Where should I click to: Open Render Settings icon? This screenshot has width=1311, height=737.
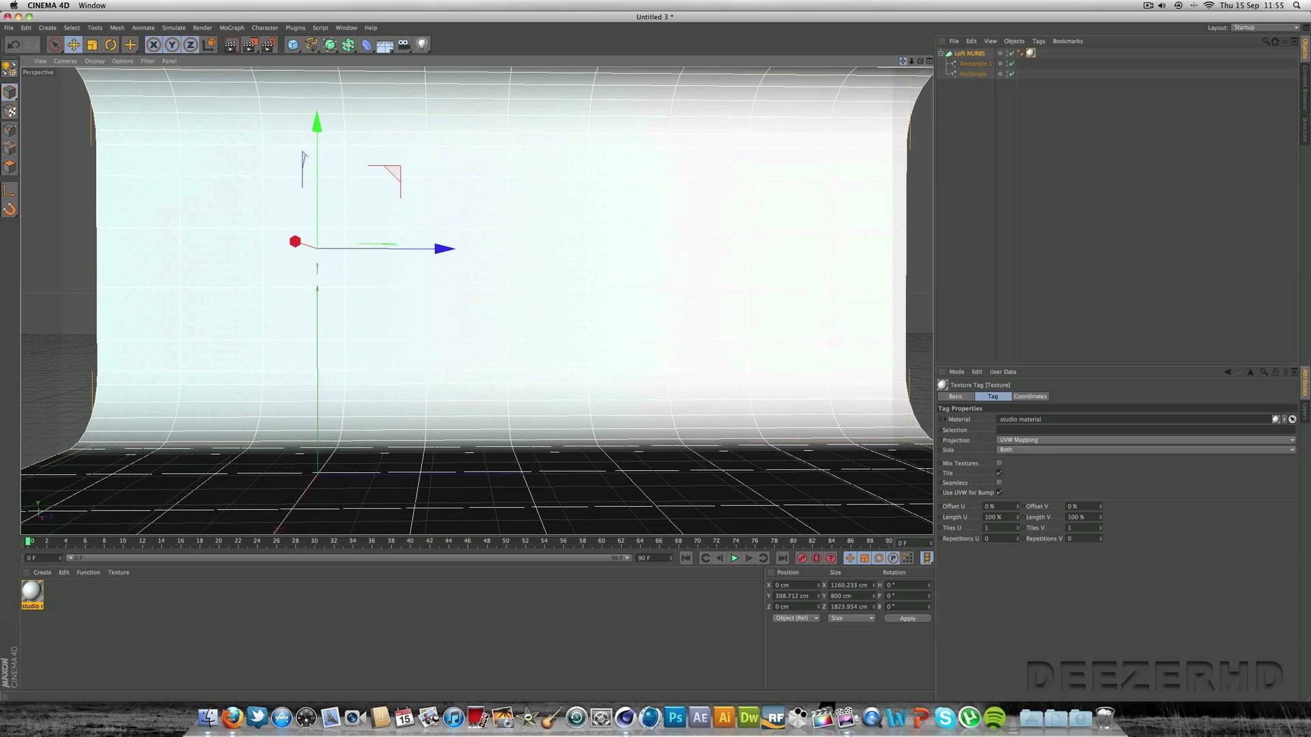268,45
